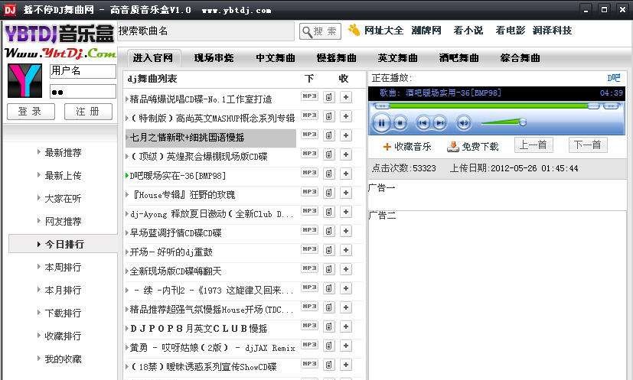Expand arrow beside 下载排行 sidebar item
This screenshot has width=633, height=380.
[x=39, y=313]
